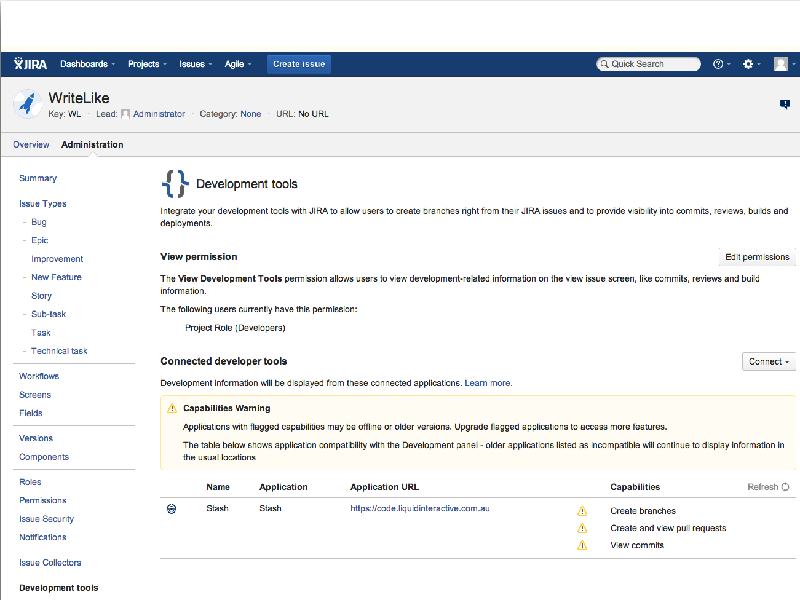
Task: Select Workflows in the sidebar
Action: pyautogui.click(x=39, y=376)
